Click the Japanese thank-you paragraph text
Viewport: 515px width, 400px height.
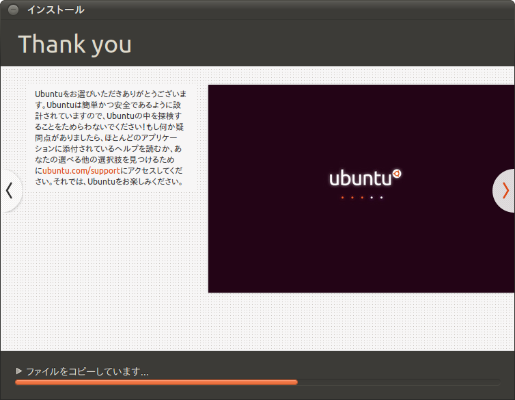(x=111, y=137)
